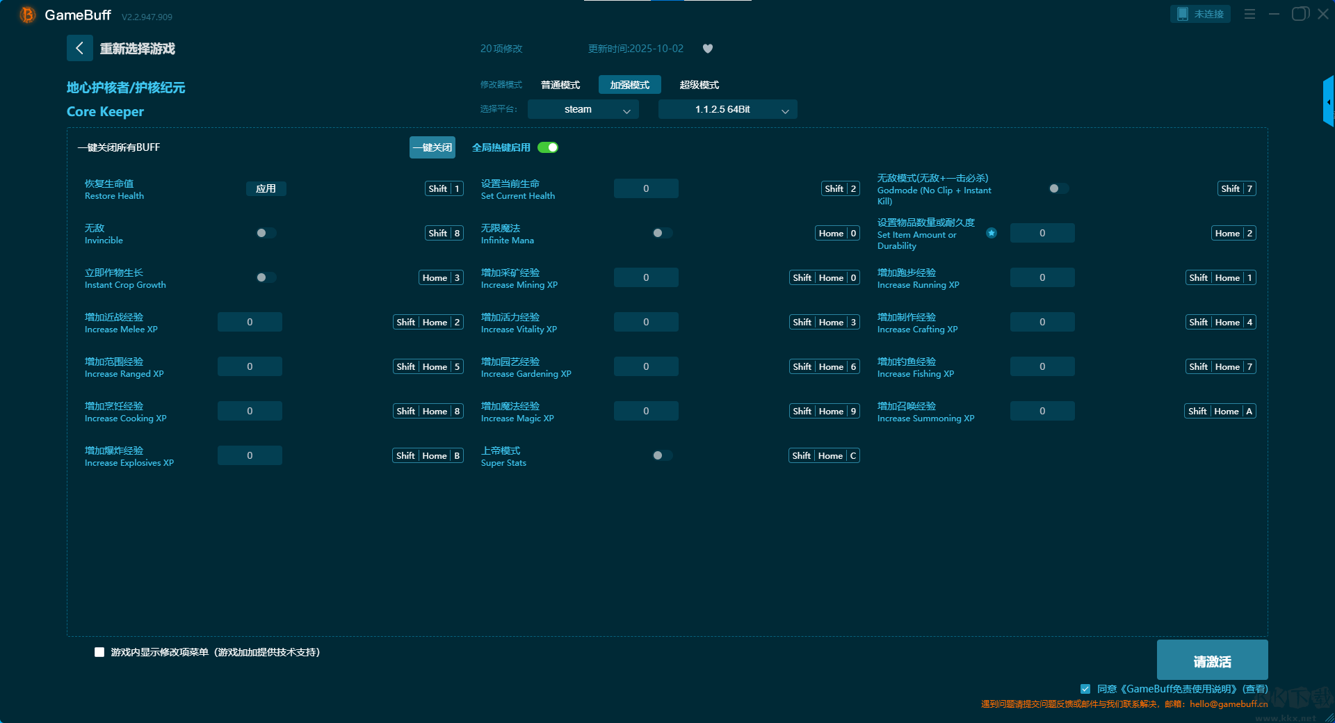Toggle the Super Stats switch
Image resolution: width=1335 pixels, height=723 pixels.
click(x=662, y=455)
